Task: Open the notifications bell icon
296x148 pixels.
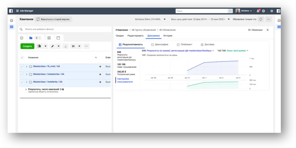Action: pos(258,11)
